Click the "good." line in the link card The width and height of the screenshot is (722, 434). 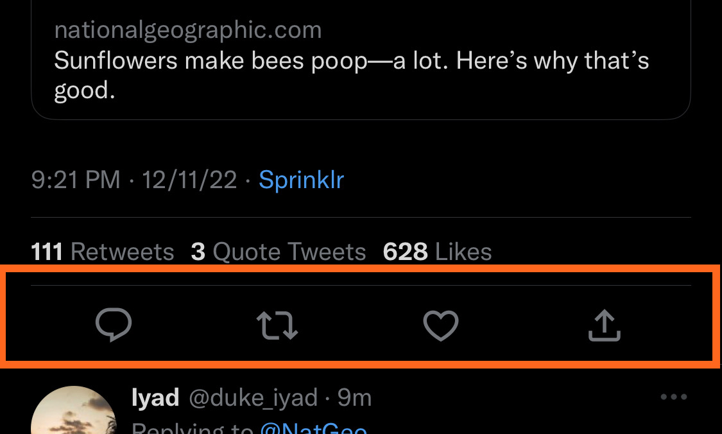(84, 91)
